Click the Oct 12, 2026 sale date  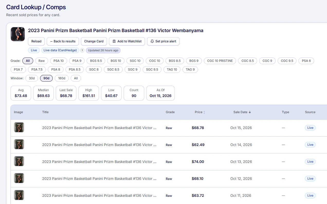241,179
